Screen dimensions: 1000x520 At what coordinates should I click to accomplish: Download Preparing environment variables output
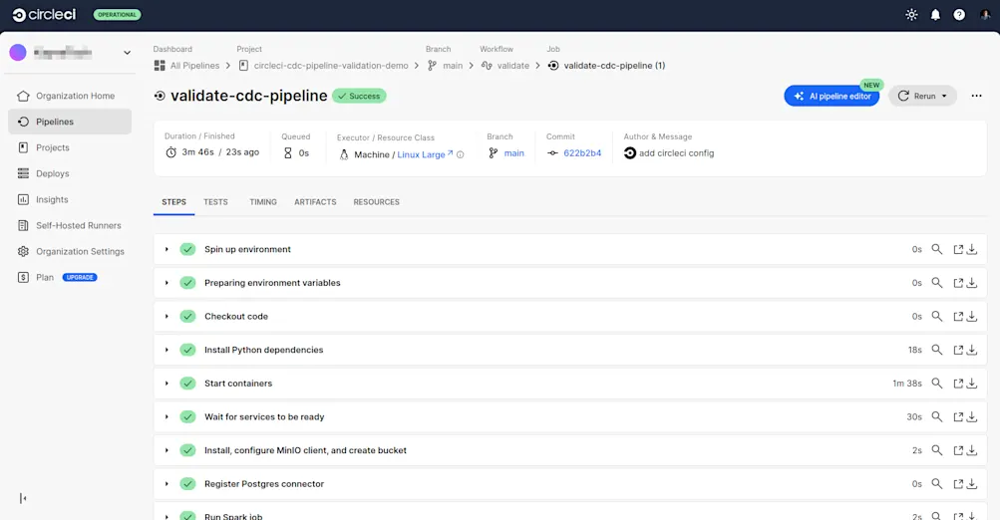coord(972,283)
